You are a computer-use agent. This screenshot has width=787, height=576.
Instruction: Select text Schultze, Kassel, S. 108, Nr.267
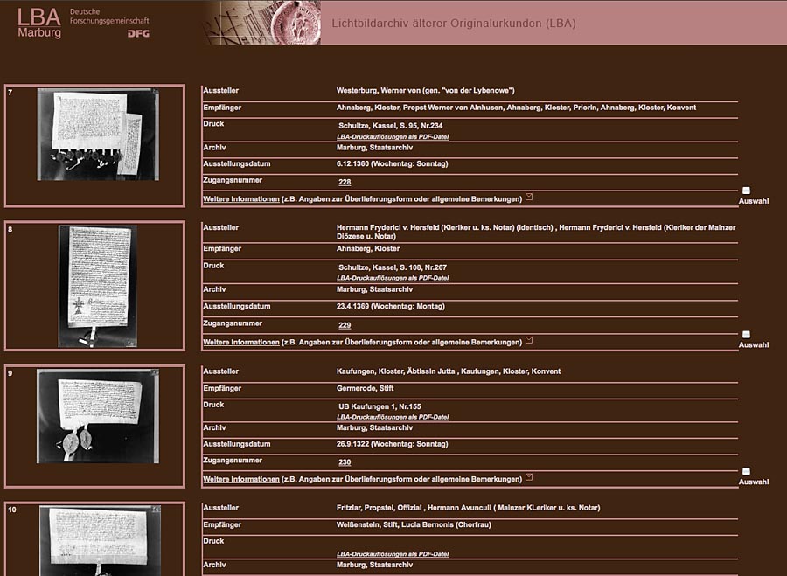(393, 267)
